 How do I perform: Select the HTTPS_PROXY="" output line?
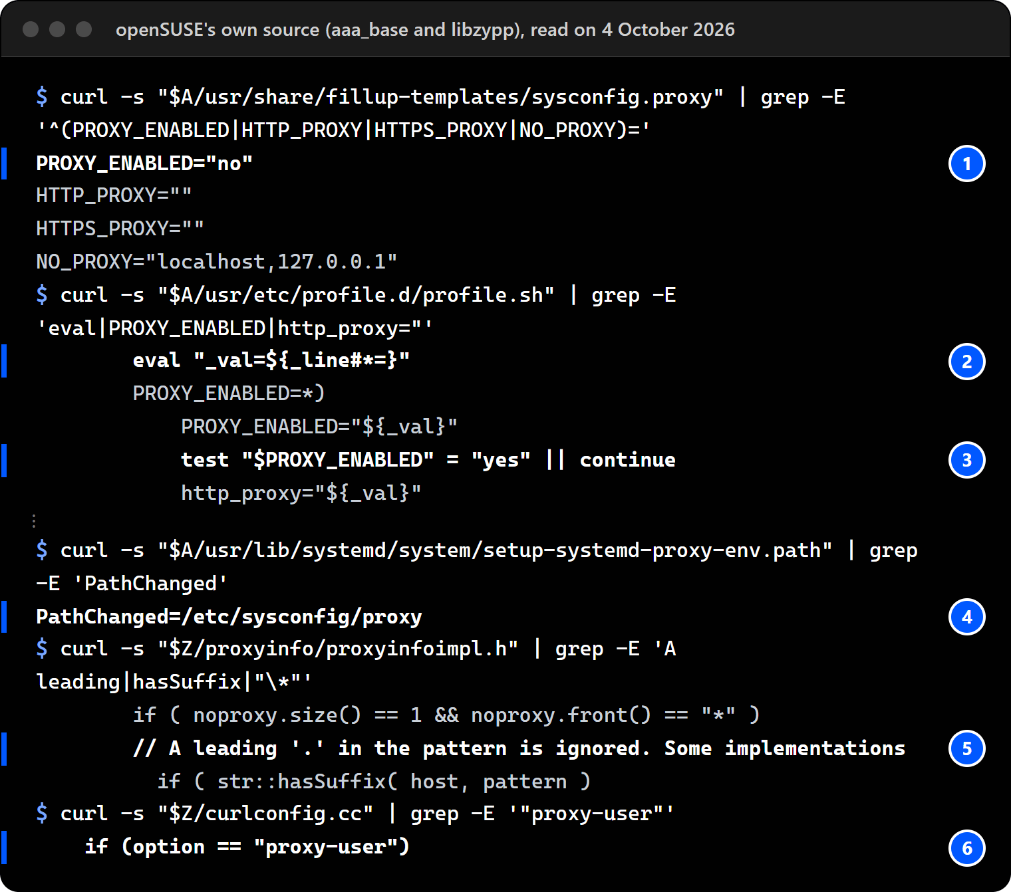tap(120, 229)
